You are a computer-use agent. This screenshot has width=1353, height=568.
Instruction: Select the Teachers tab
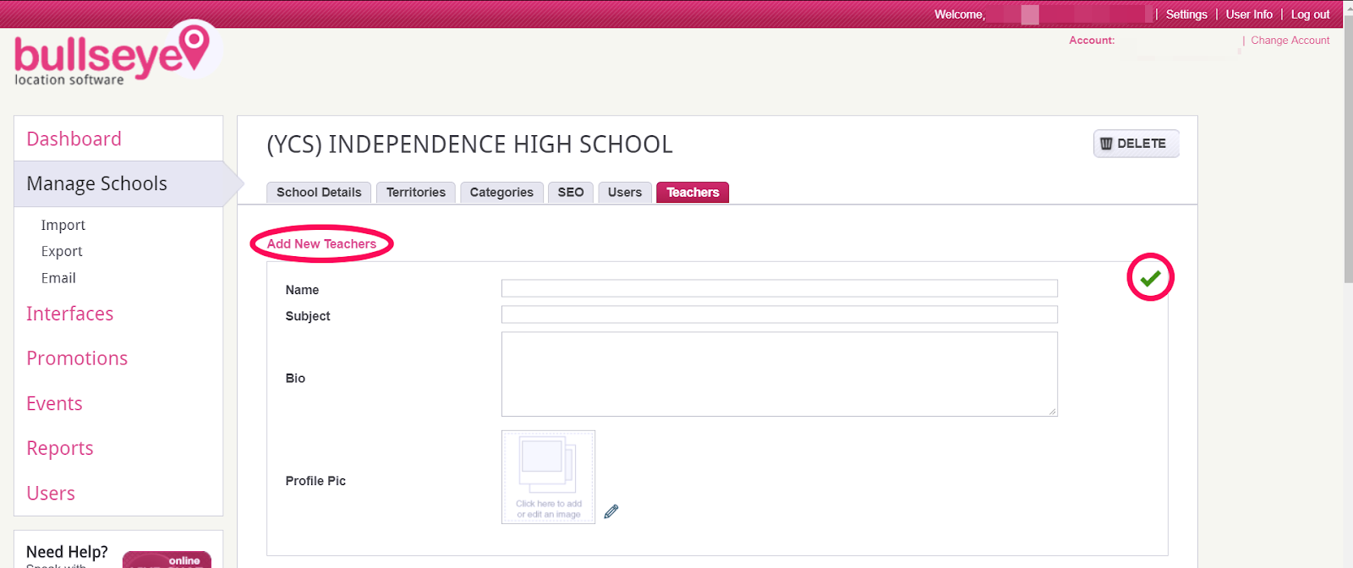[x=693, y=193]
